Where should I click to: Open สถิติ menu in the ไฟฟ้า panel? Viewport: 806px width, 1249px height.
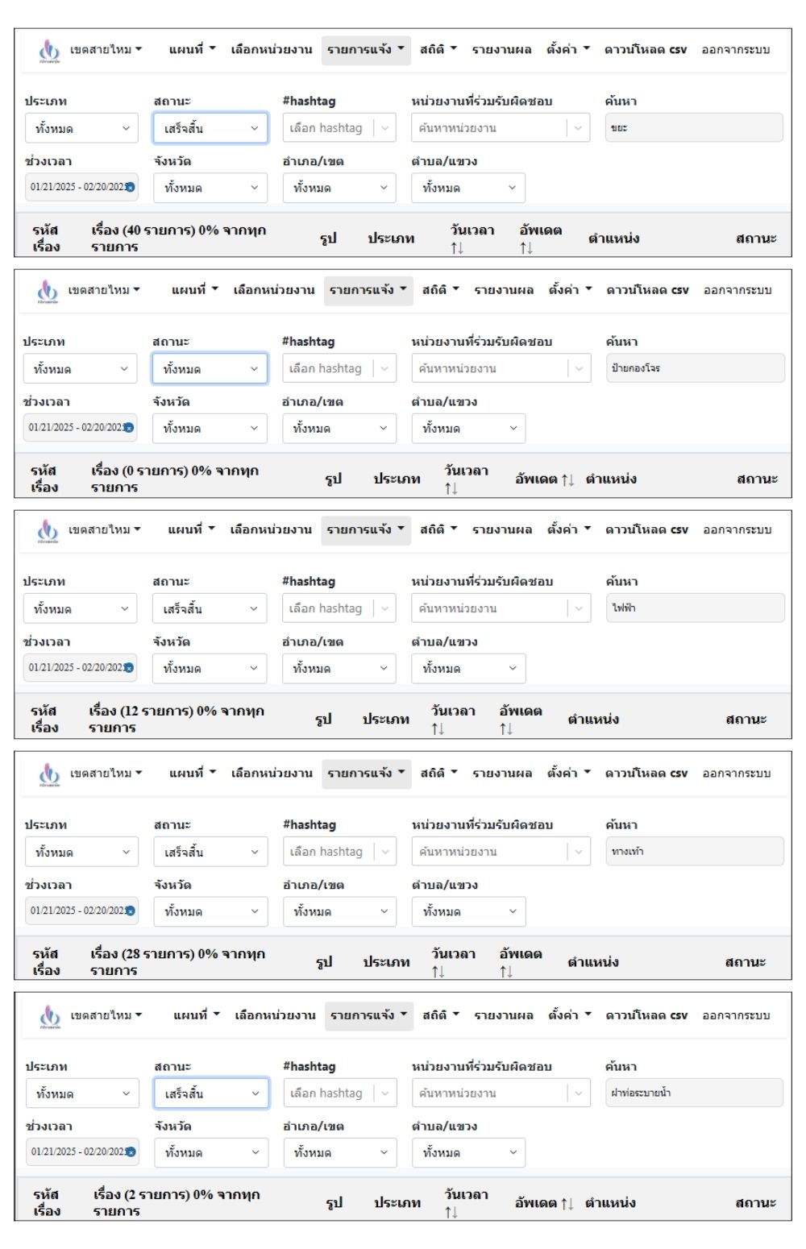438,530
